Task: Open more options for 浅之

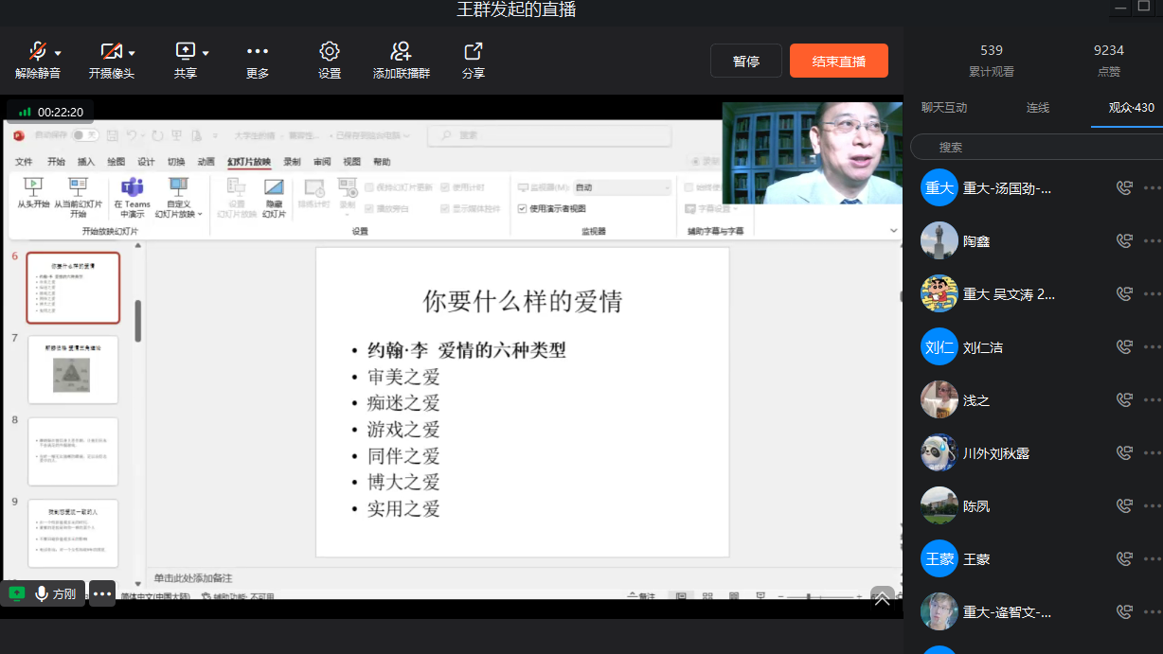Action: [1153, 400]
